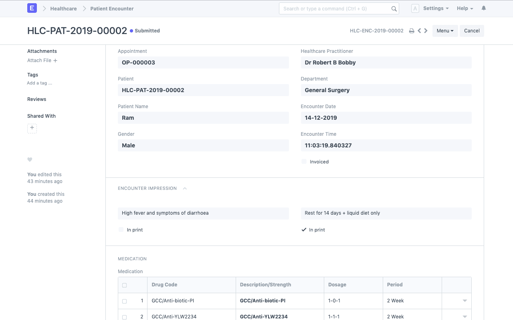The height and width of the screenshot is (320, 513).
Task: Toggle the Invoiced checkbox
Action: pyautogui.click(x=304, y=162)
